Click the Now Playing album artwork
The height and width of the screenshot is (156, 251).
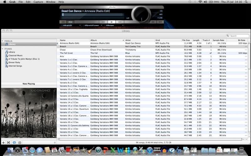click(x=29, y=113)
